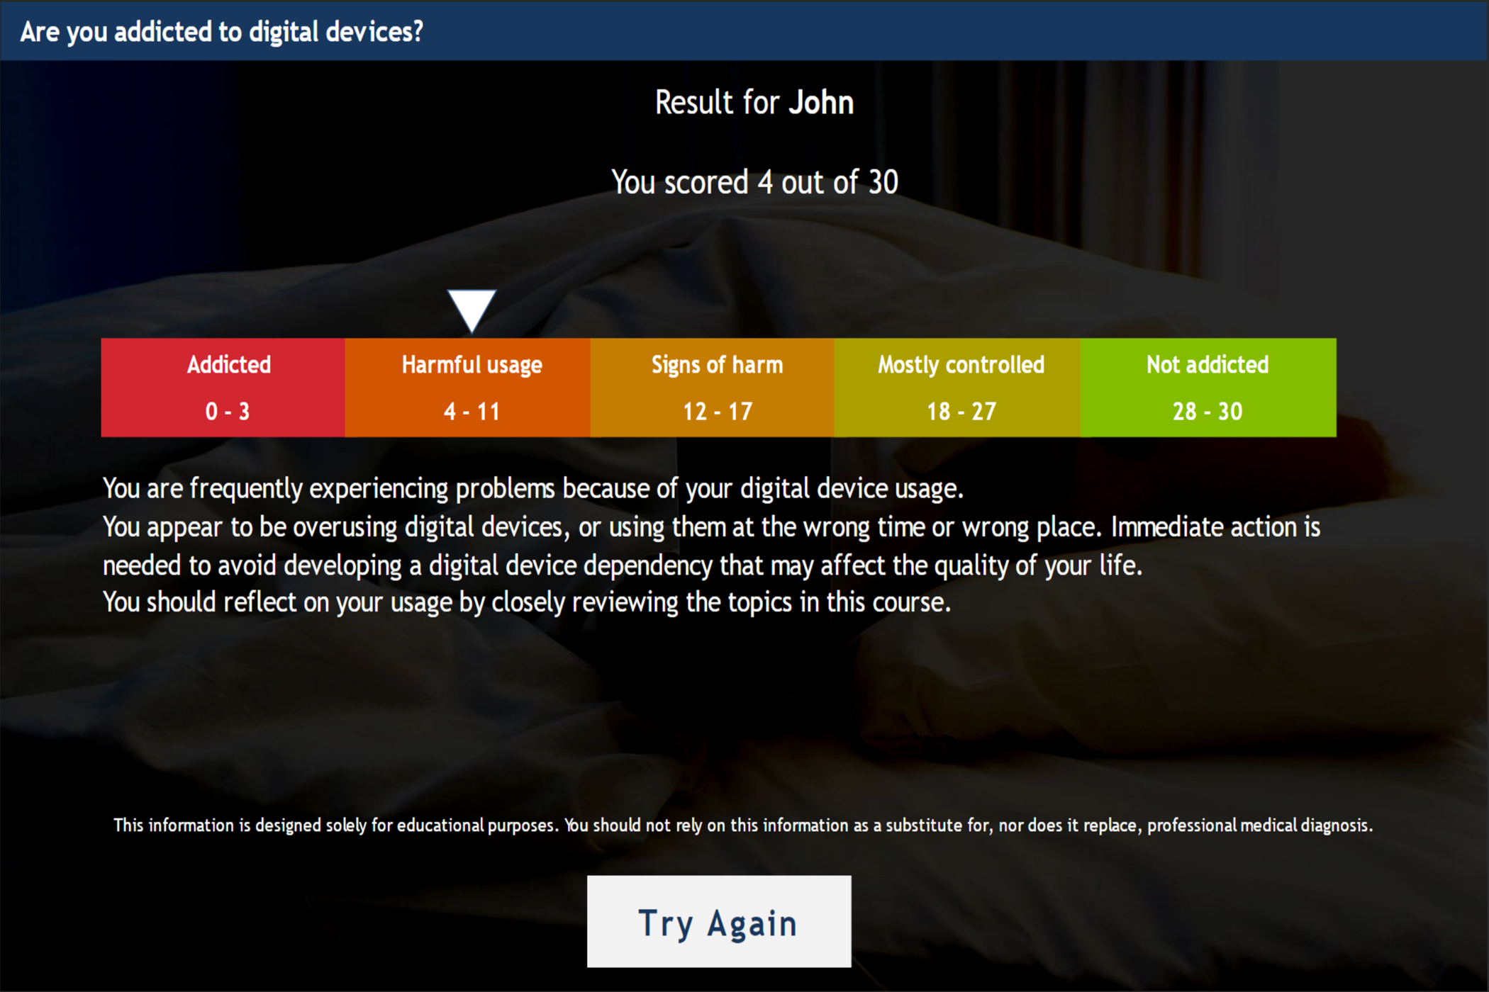1489x992 pixels.
Task: Select the orange Harmful usage segment
Action: click(x=468, y=388)
